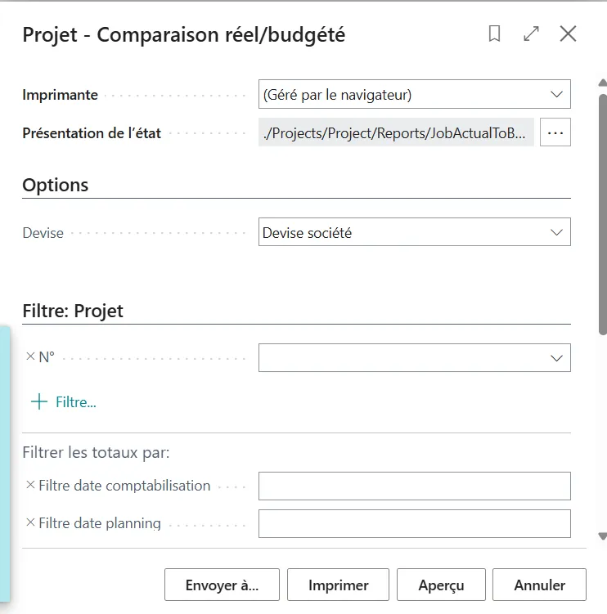Close the report dialog with X icon
This screenshot has height=614, width=607.
tap(568, 34)
